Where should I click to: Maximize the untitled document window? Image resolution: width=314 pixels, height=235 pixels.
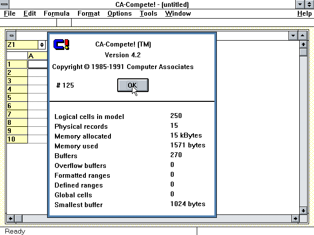click(x=303, y=36)
